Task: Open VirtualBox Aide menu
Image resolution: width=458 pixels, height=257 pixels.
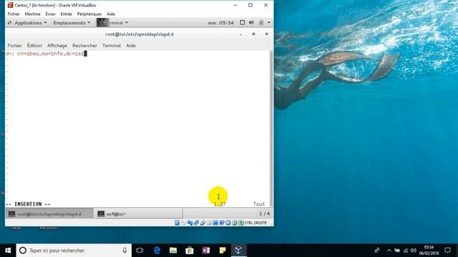Action: pos(111,14)
